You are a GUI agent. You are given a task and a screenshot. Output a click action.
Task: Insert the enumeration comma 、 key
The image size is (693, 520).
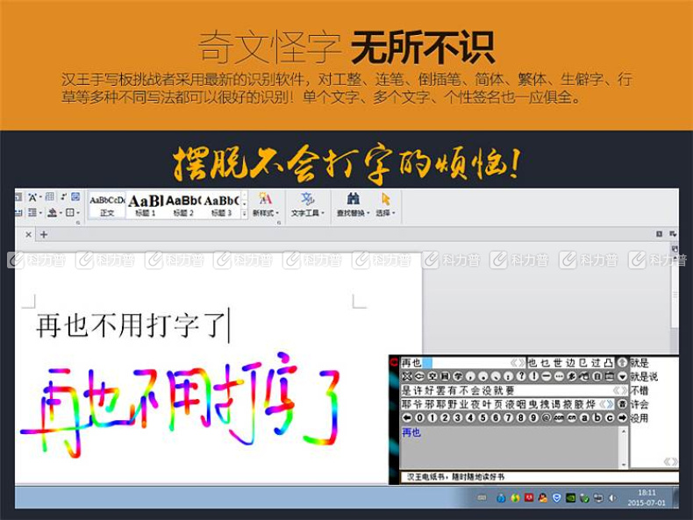tap(496, 377)
